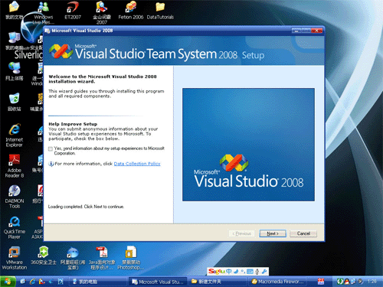This screenshot has height=287, width=383.
Task: Switch to Macromedia Fireworks taskbar window
Action: tap(277, 282)
